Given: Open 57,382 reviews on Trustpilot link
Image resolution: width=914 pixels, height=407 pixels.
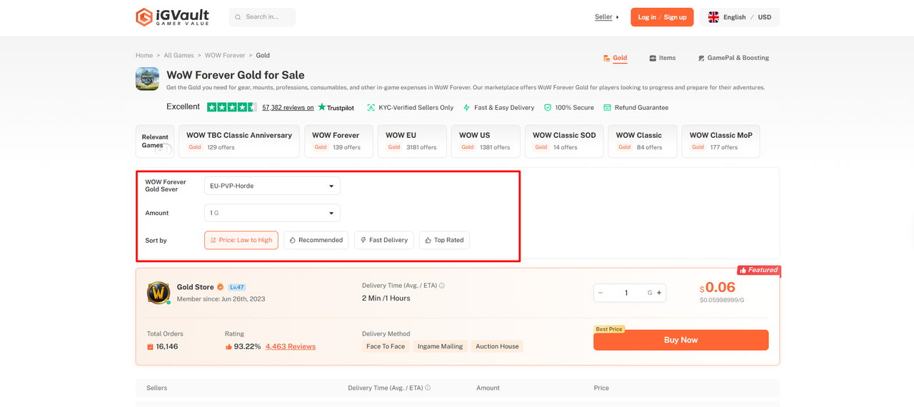Looking at the screenshot, I should [x=288, y=108].
